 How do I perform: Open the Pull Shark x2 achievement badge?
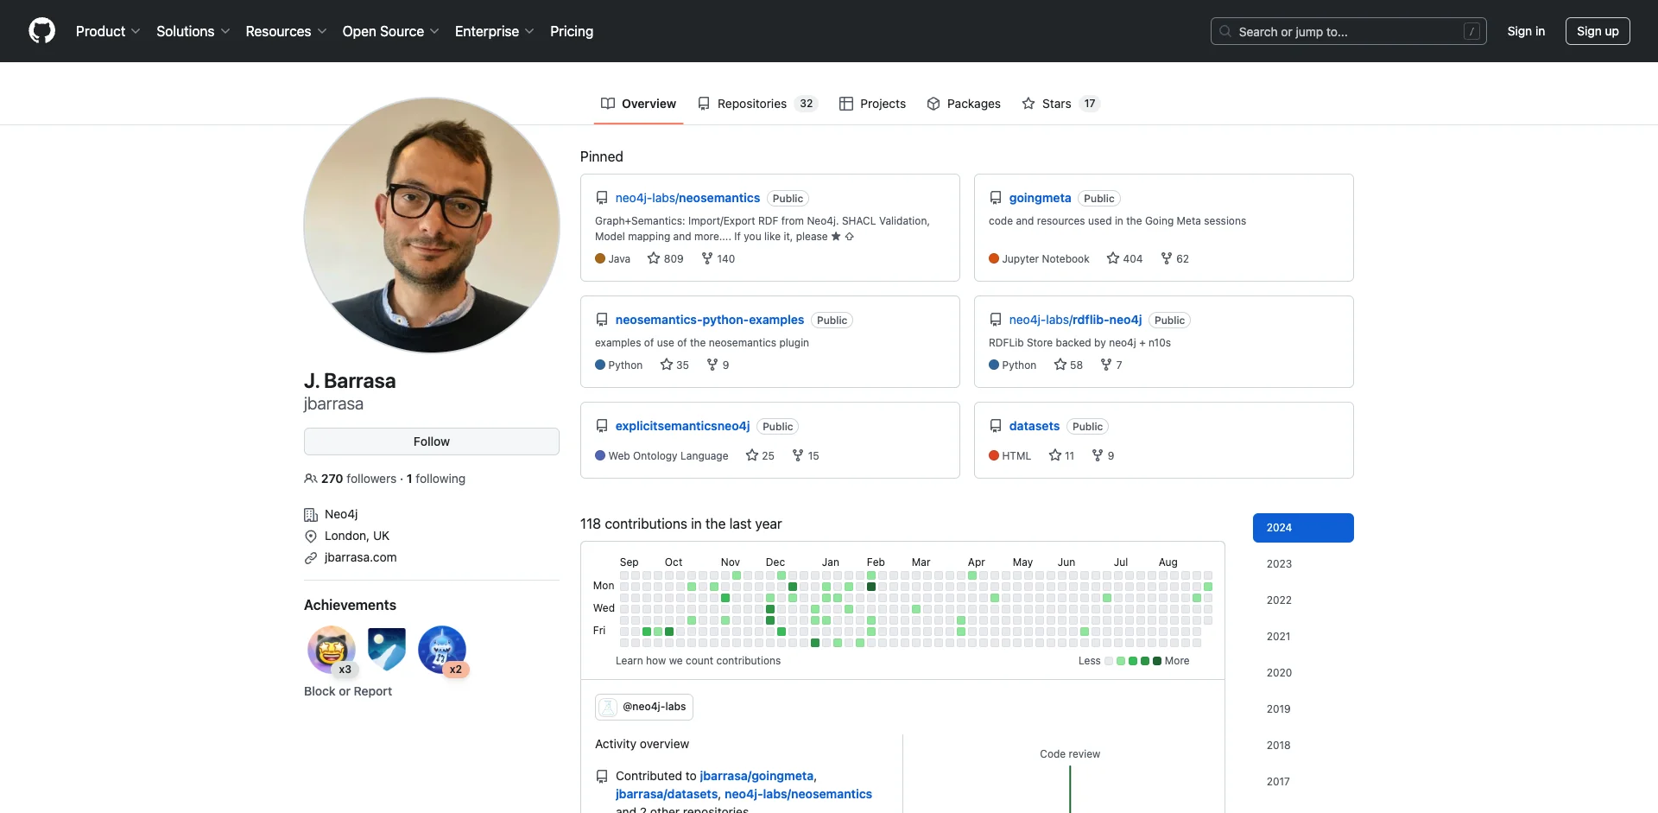tap(442, 650)
